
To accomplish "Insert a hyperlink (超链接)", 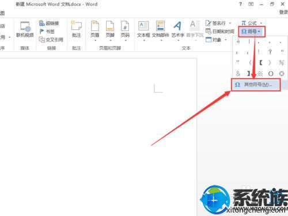I will (x=49, y=23).
